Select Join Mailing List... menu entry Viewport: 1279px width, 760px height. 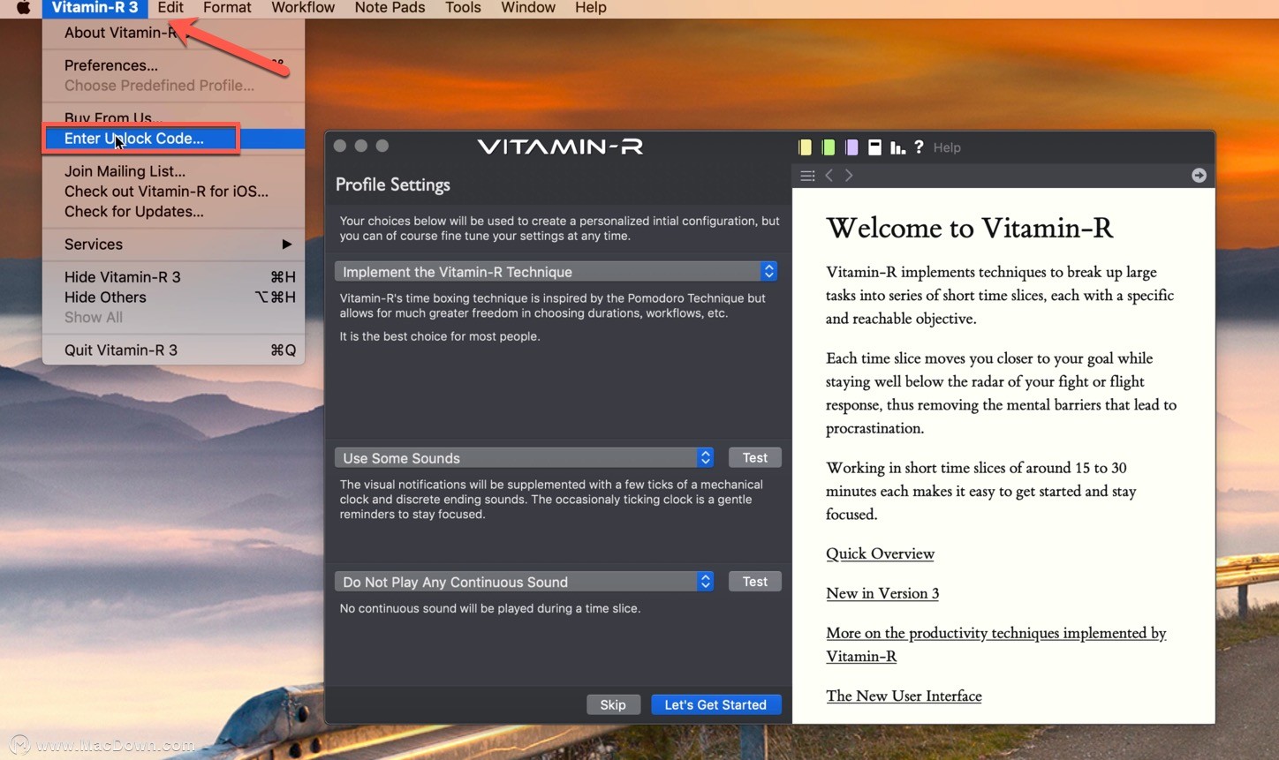(x=173, y=171)
